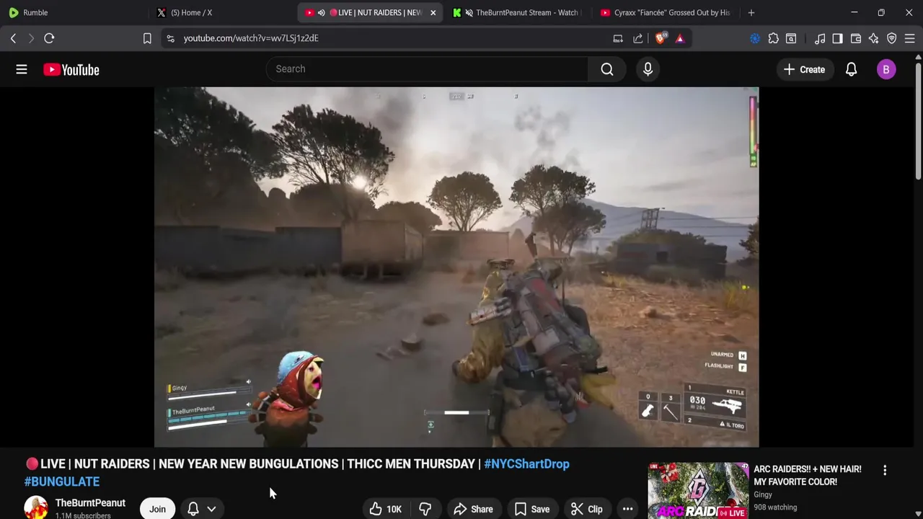Close the LIVE NUT RAIDERS tab
This screenshot has height=519, width=923.
pyautogui.click(x=433, y=12)
